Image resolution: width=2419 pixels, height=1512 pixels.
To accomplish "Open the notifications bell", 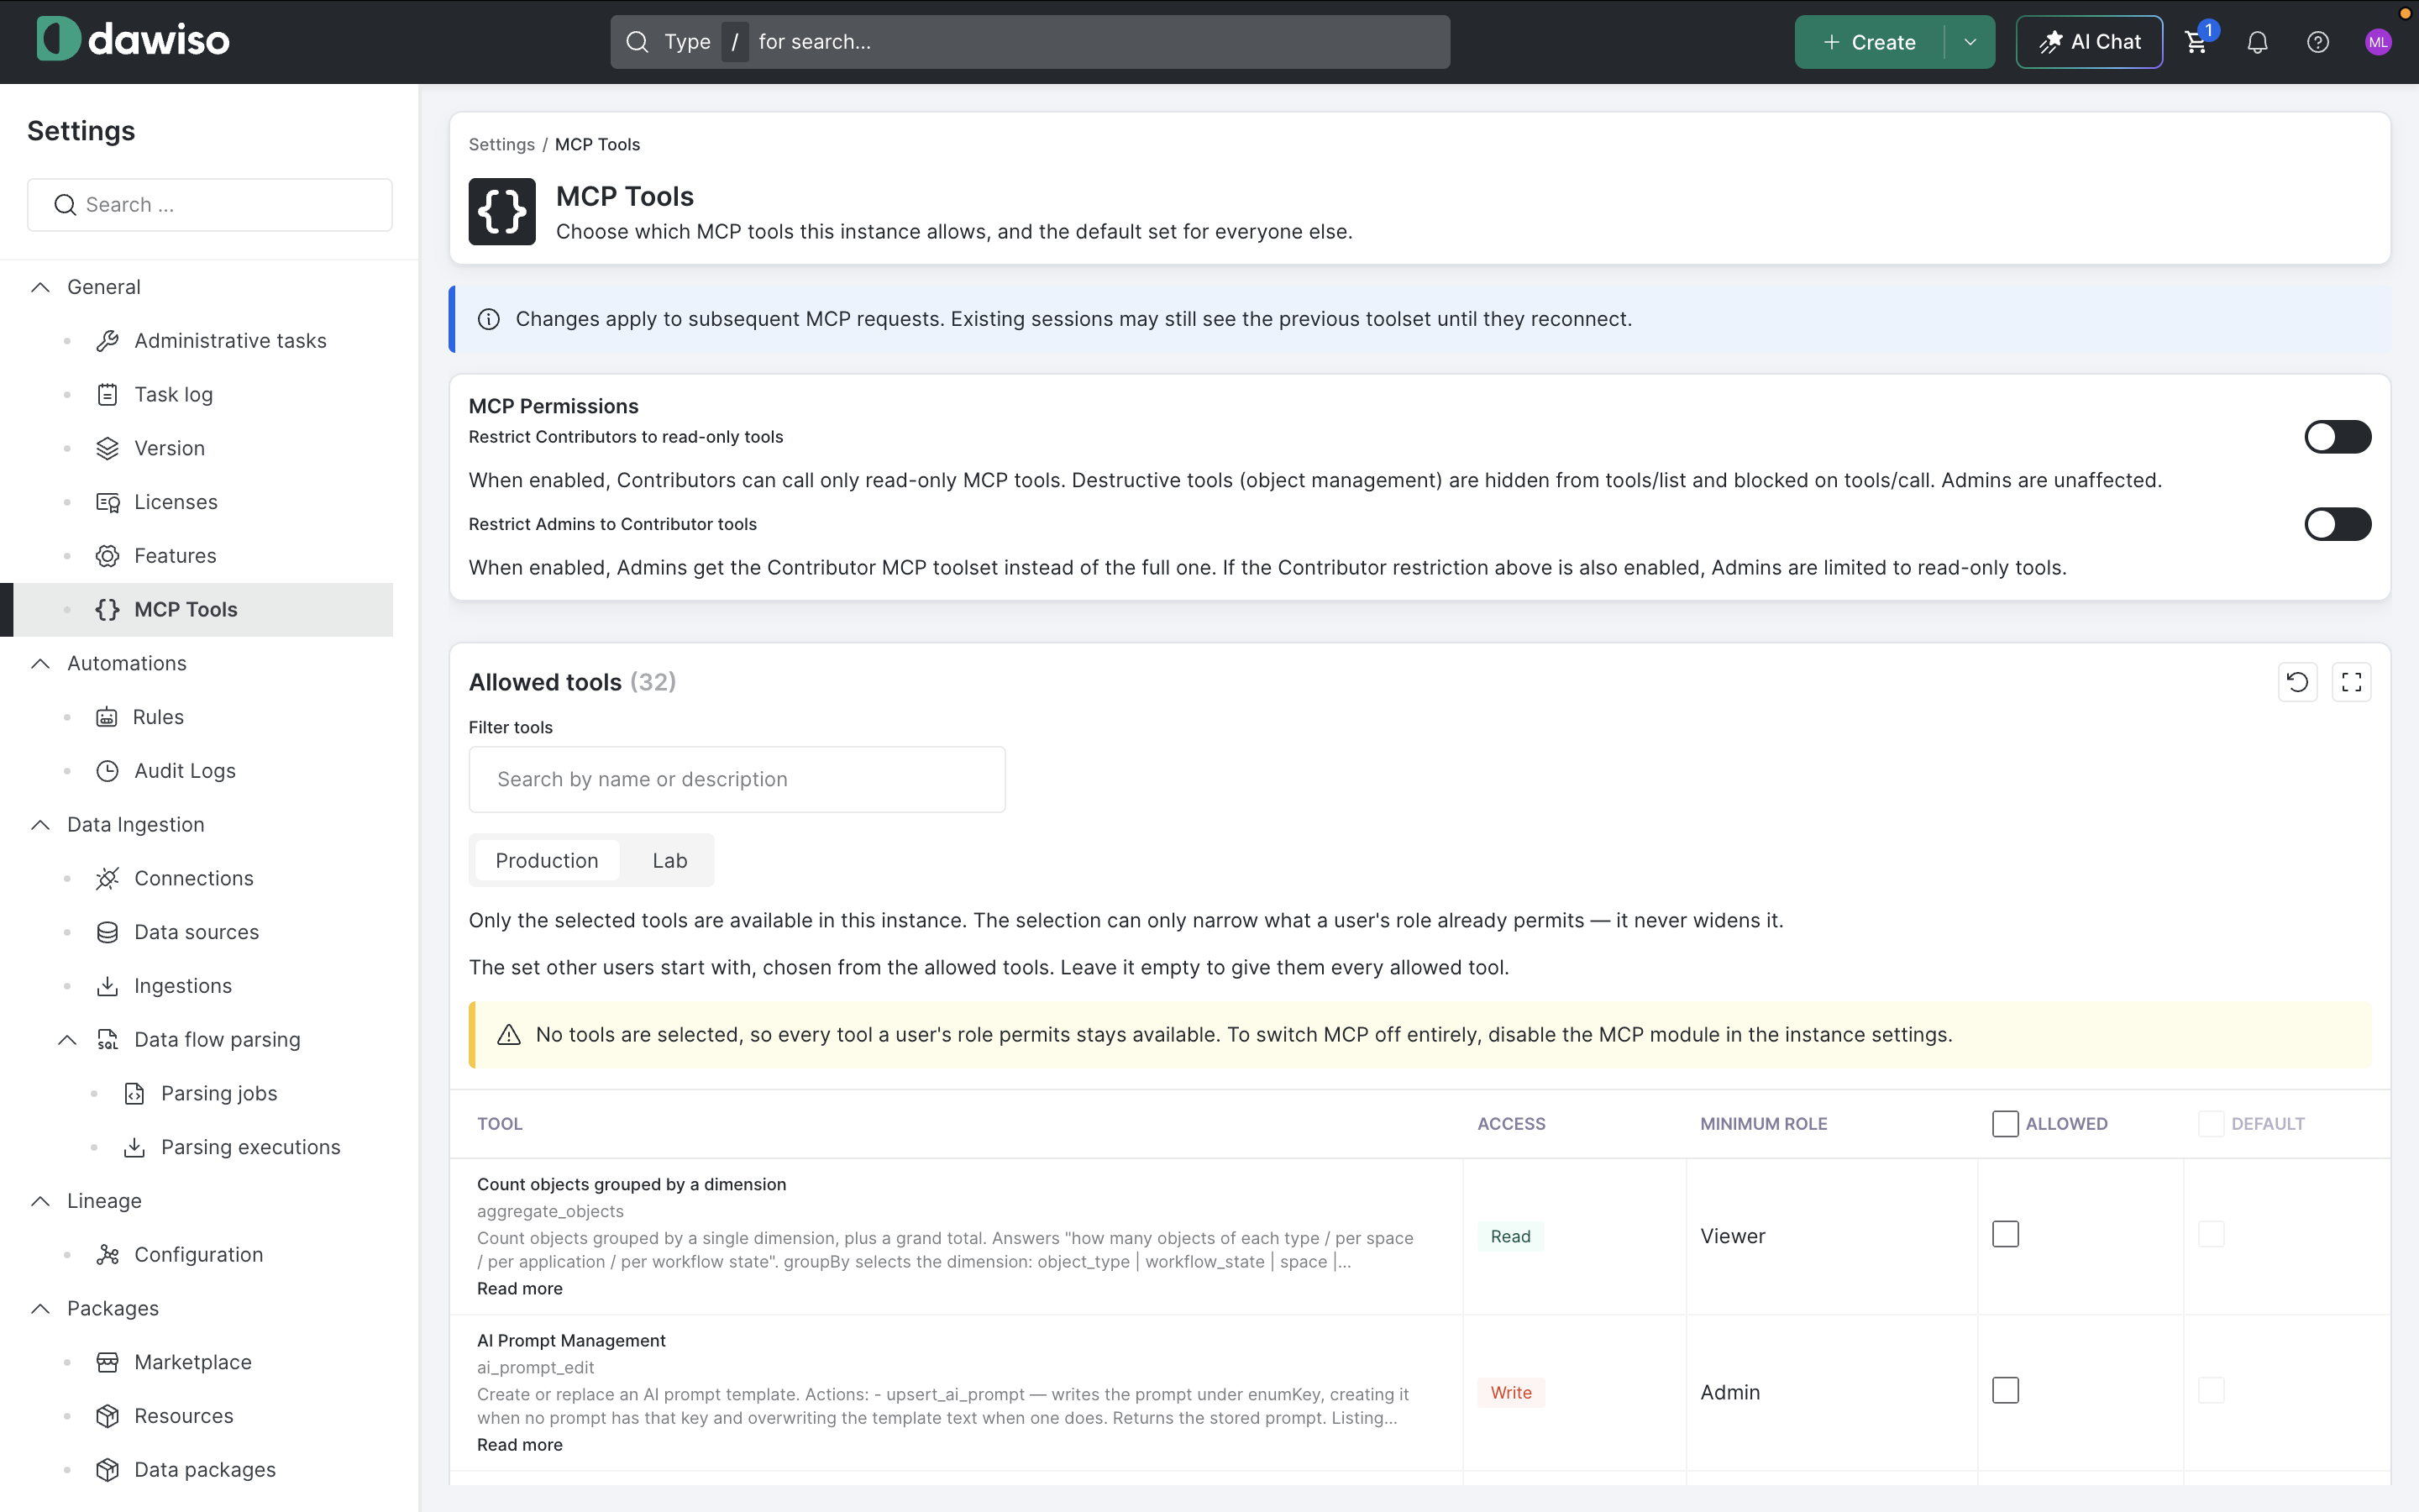I will tap(2257, 42).
